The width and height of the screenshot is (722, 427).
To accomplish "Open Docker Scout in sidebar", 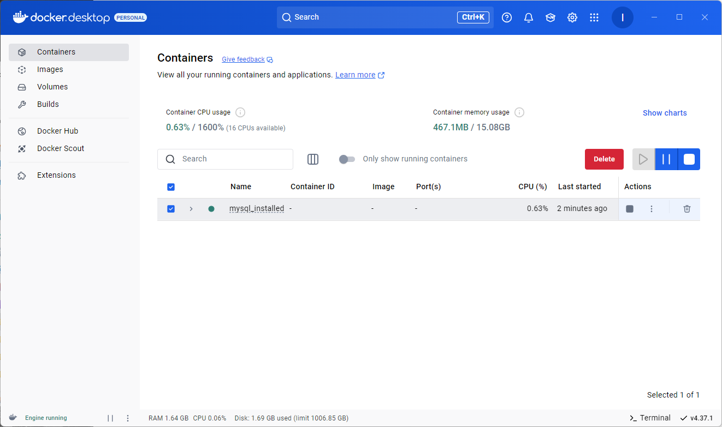I will [69, 149].
